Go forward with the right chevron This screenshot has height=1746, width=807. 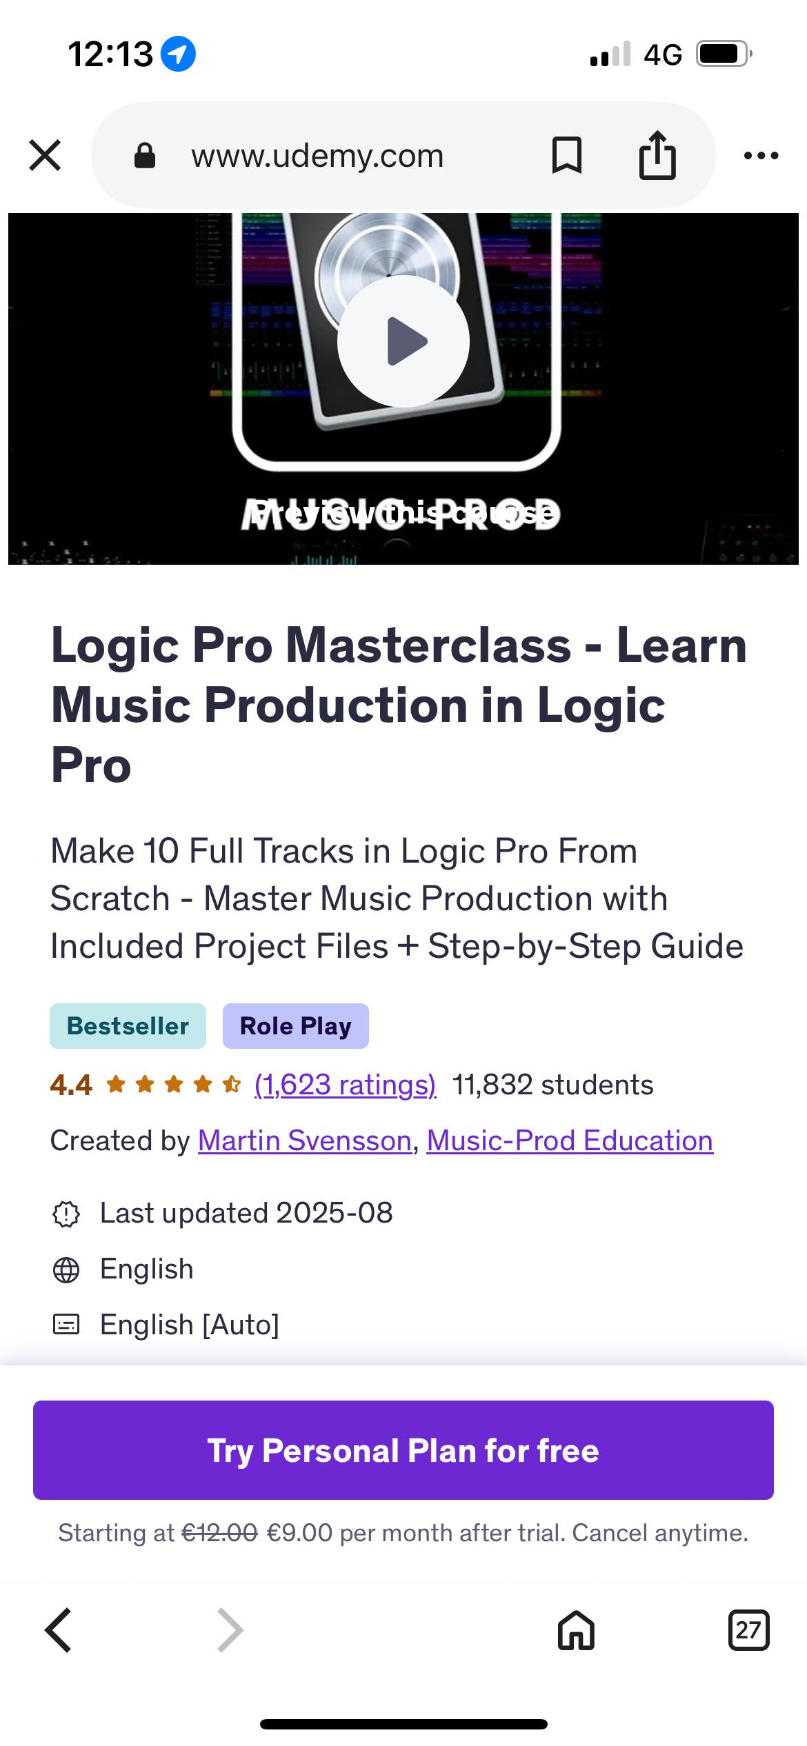(230, 1630)
